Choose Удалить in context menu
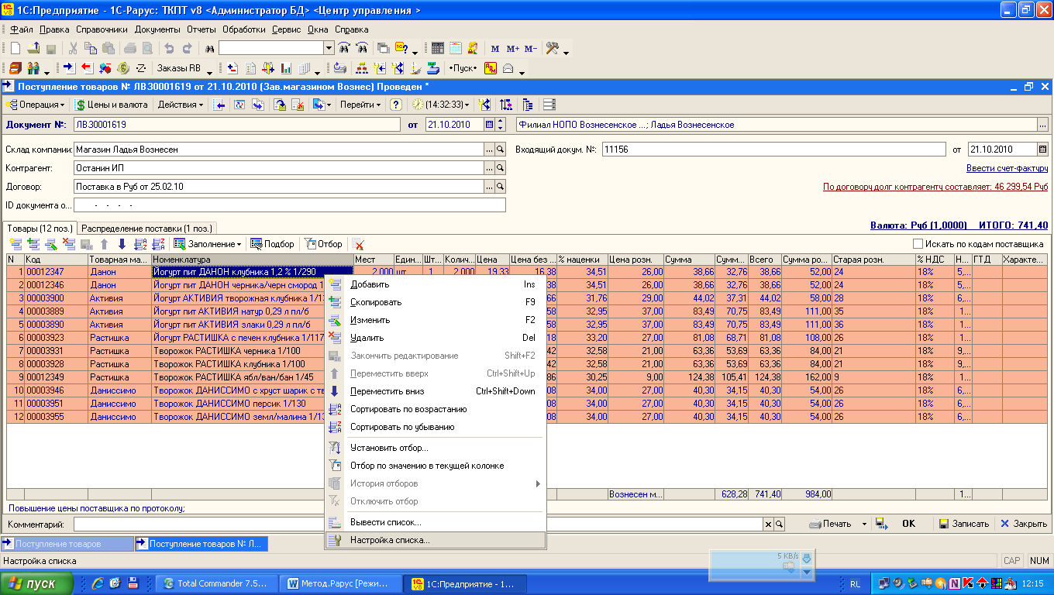 pos(435,338)
